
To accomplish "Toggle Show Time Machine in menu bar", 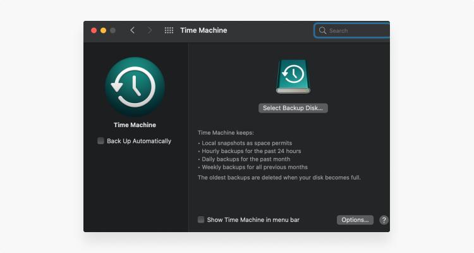I will [201, 219].
